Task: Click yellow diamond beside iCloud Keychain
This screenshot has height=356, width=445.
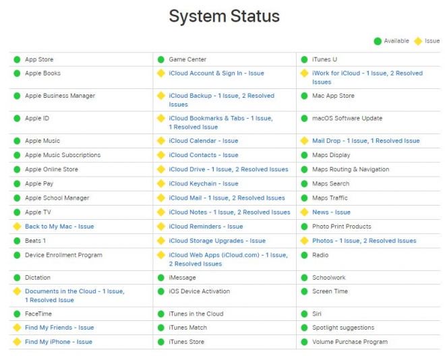Action: click(x=161, y=183)
